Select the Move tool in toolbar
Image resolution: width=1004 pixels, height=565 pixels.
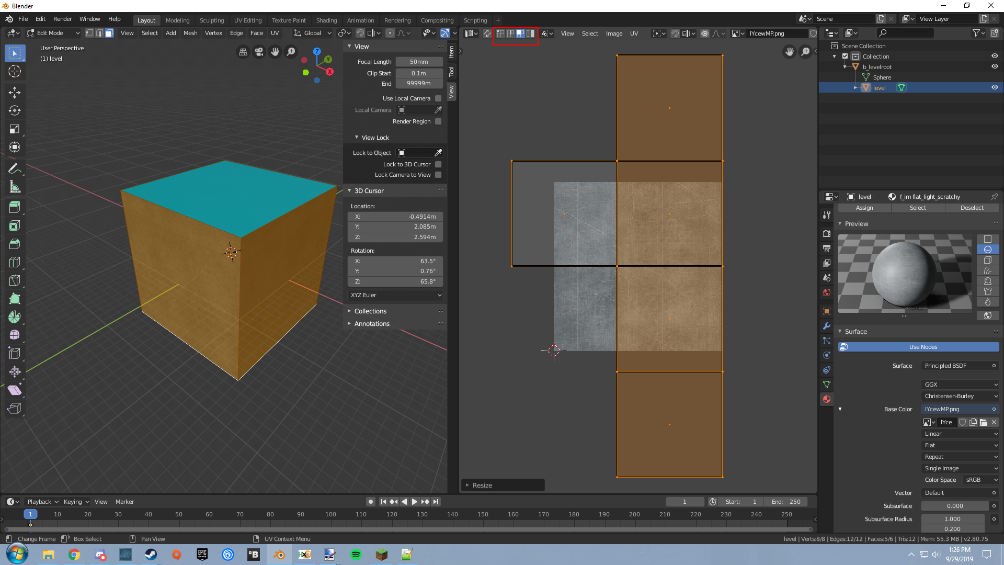click(15, 93)
